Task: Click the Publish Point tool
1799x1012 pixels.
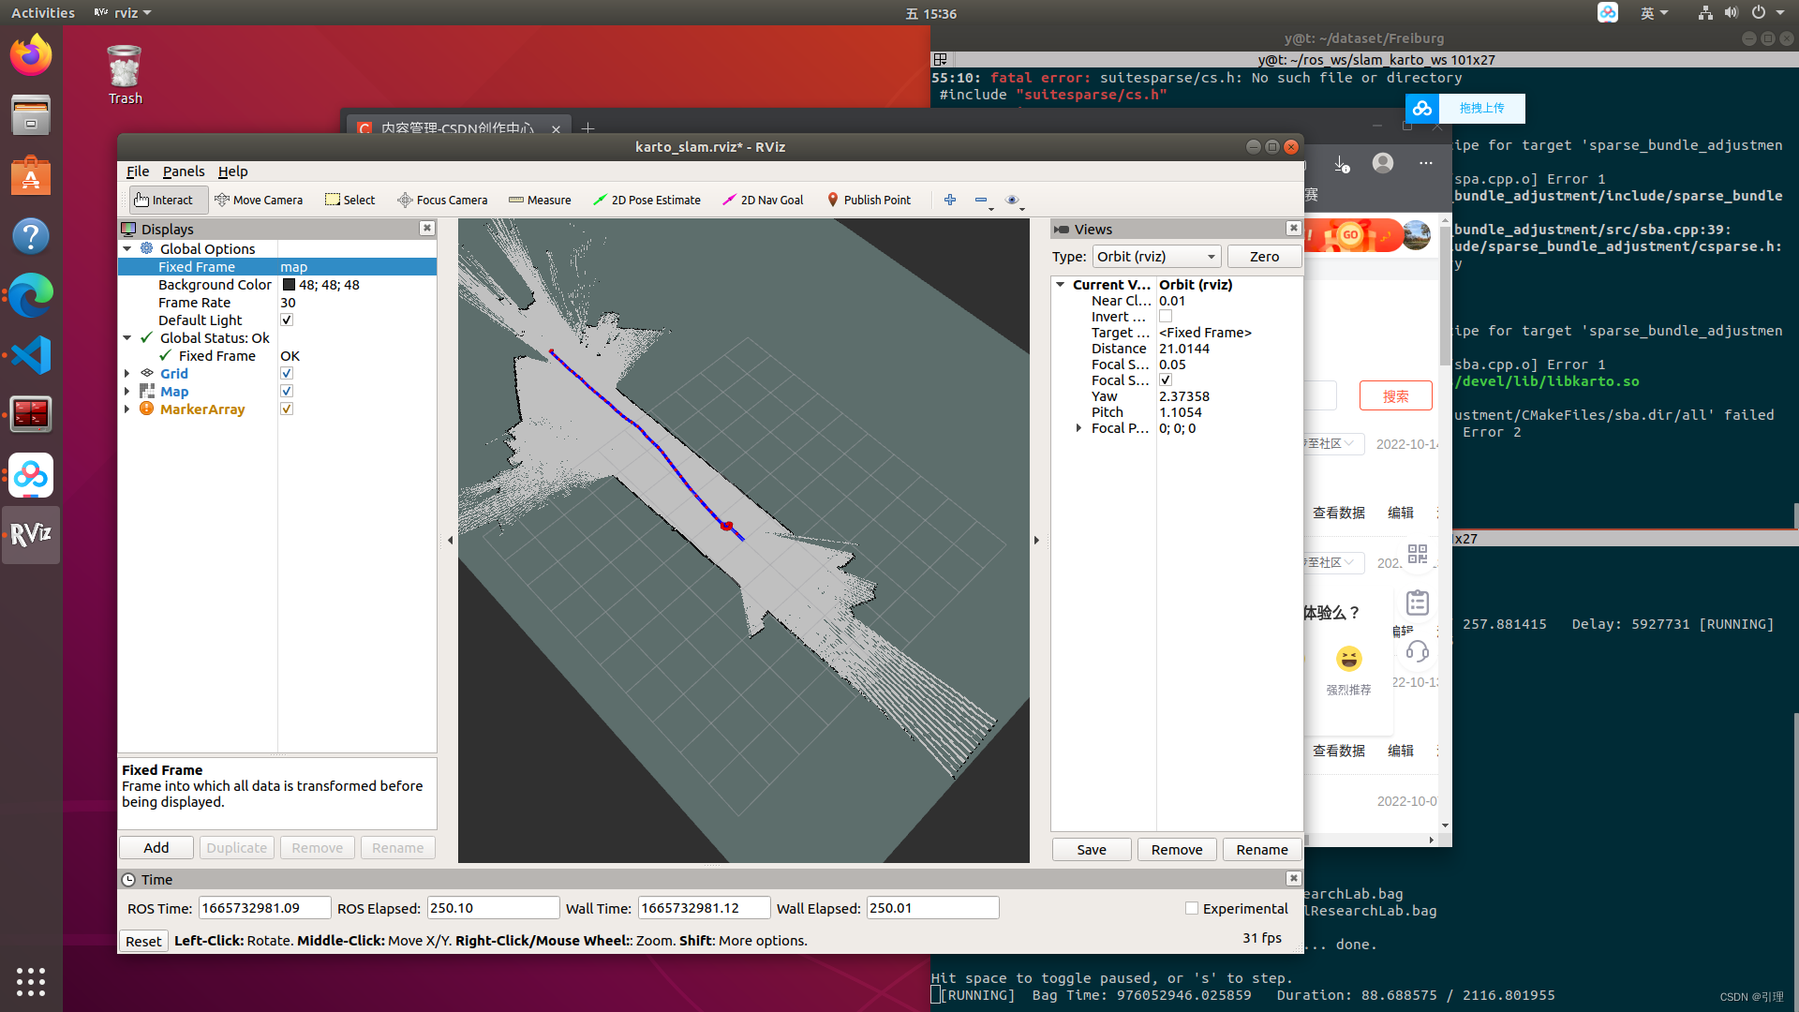Action: 869,200
